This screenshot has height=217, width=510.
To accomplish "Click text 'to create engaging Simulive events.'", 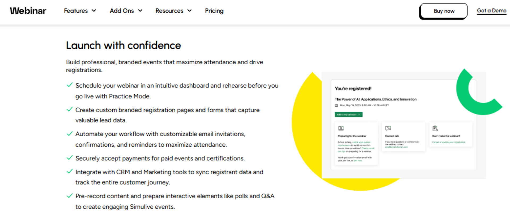I will tap(125, 207).
